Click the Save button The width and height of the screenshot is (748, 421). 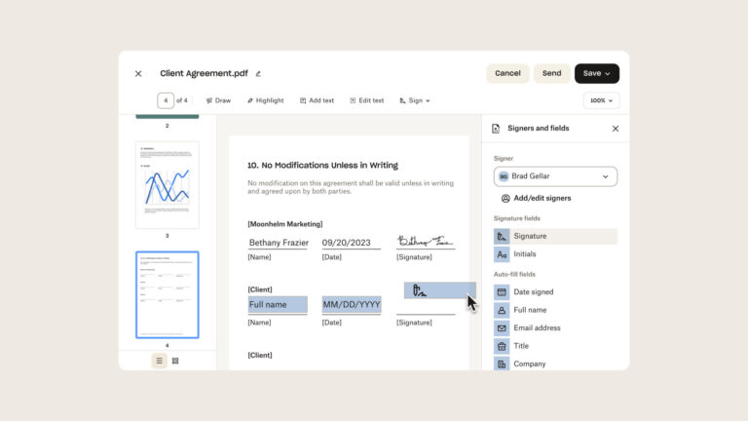pos(596,73)
